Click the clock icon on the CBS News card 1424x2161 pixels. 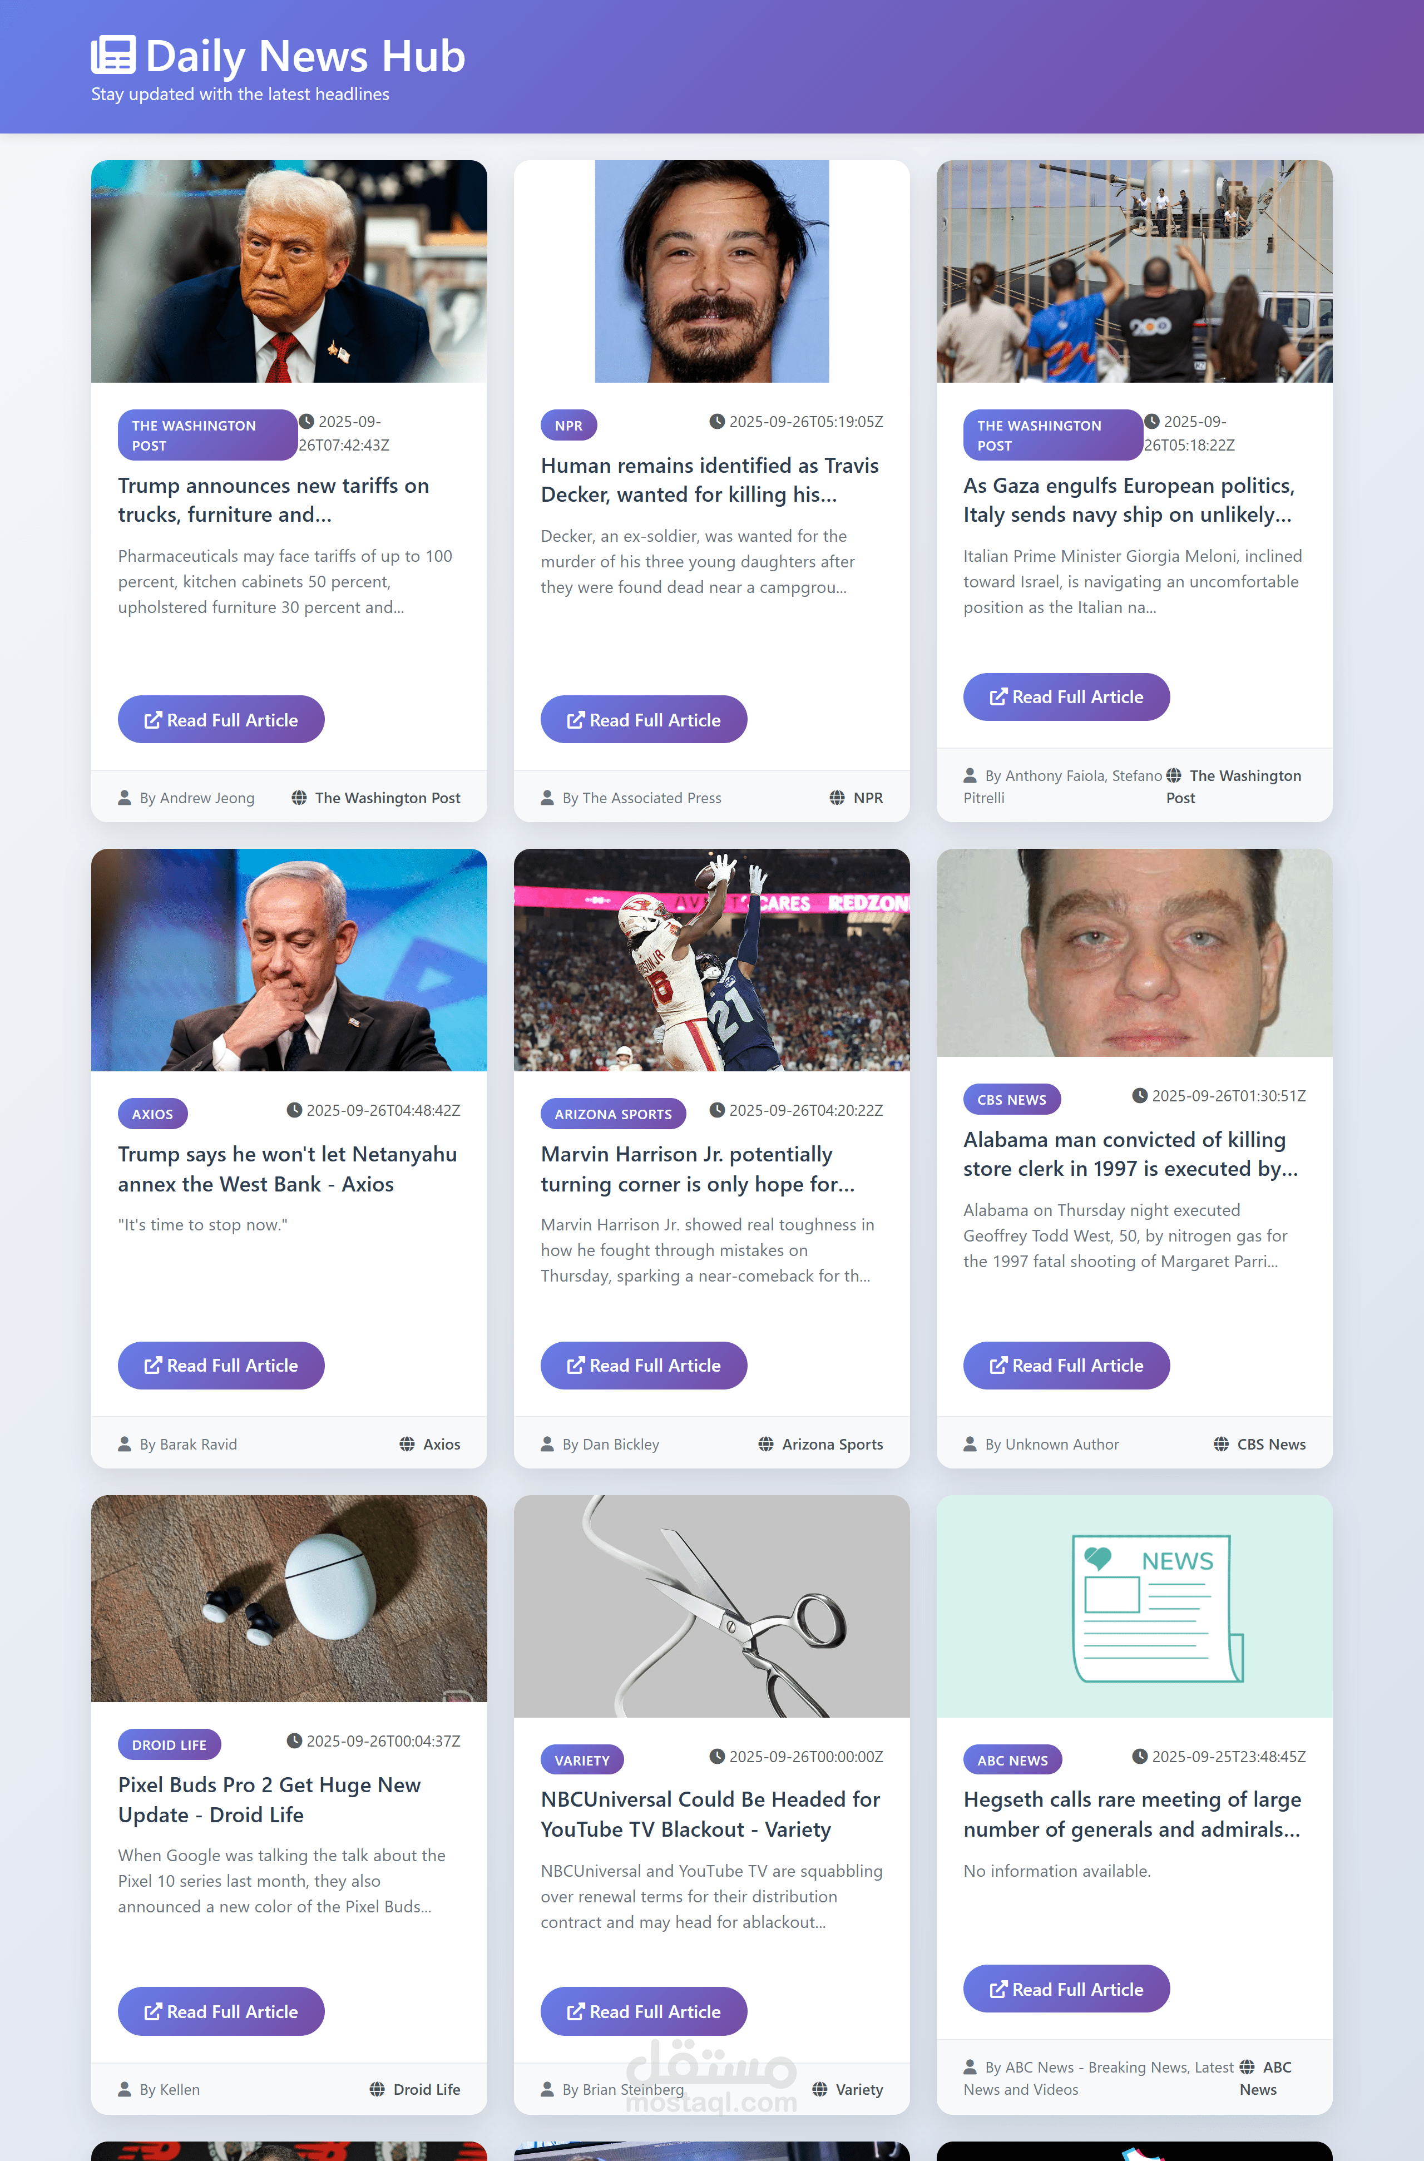pos(1140,1095)
